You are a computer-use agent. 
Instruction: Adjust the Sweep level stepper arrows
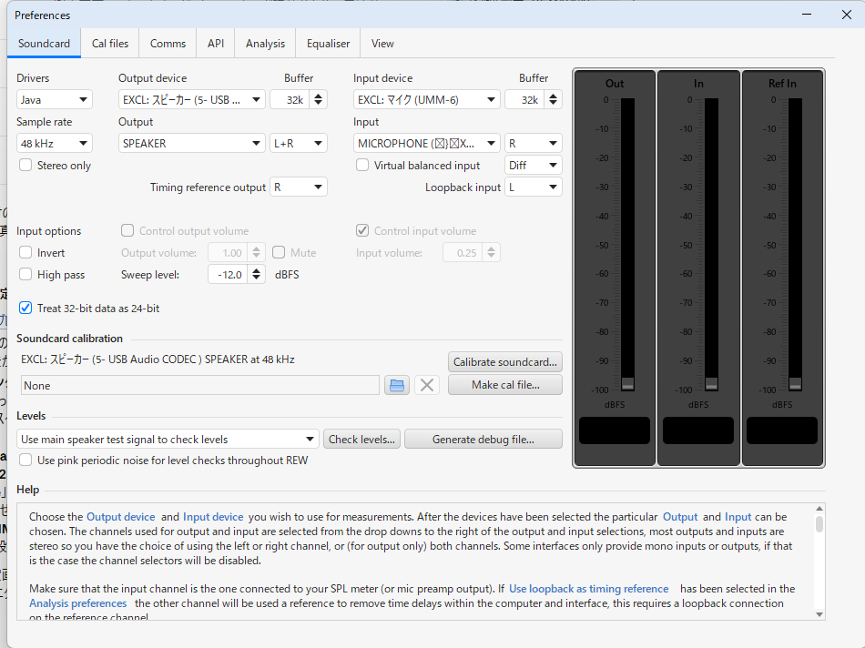[256, 274]
